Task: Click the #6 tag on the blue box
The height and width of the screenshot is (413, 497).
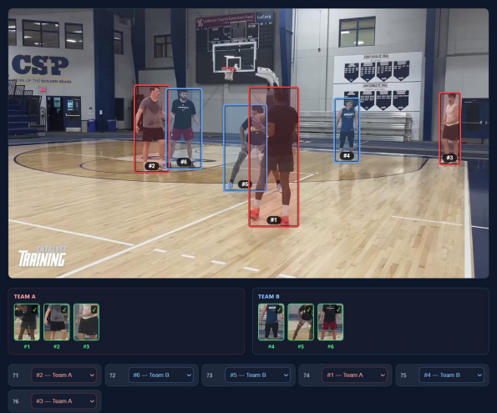Action: (x=184, y=162)
